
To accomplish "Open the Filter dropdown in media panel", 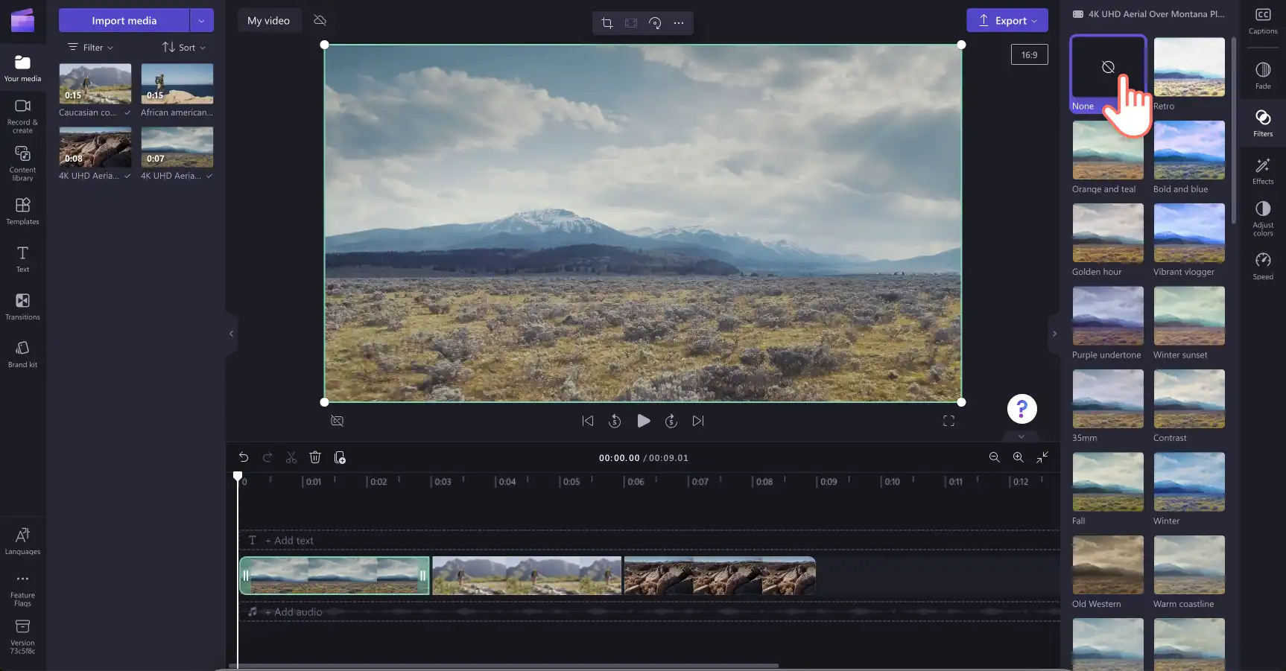I will point(91,47).
